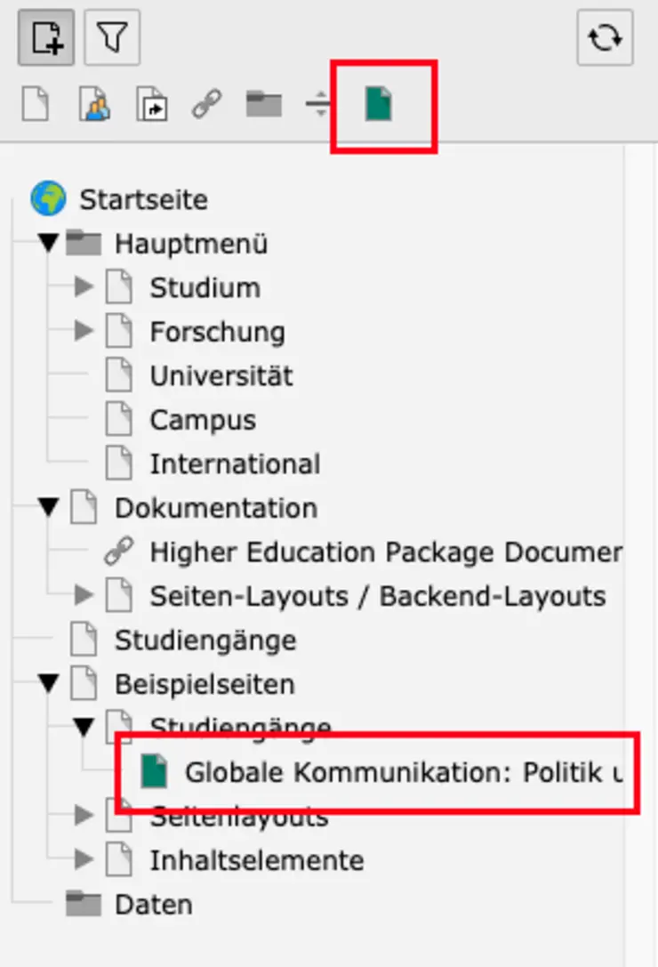Open Higher Education Package Documentation link page
Image resolution: width=658 pixels, height=967 pixels.
(x=384, y=552)
